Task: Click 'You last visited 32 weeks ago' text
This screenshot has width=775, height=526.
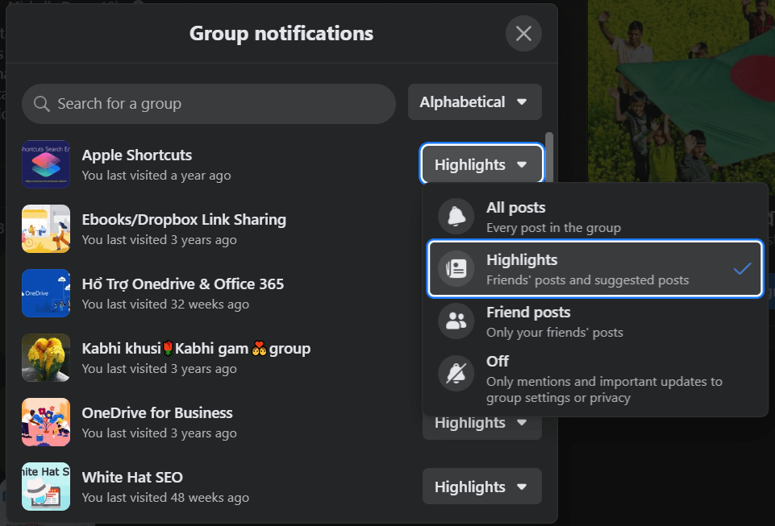Action: [165, 304]
